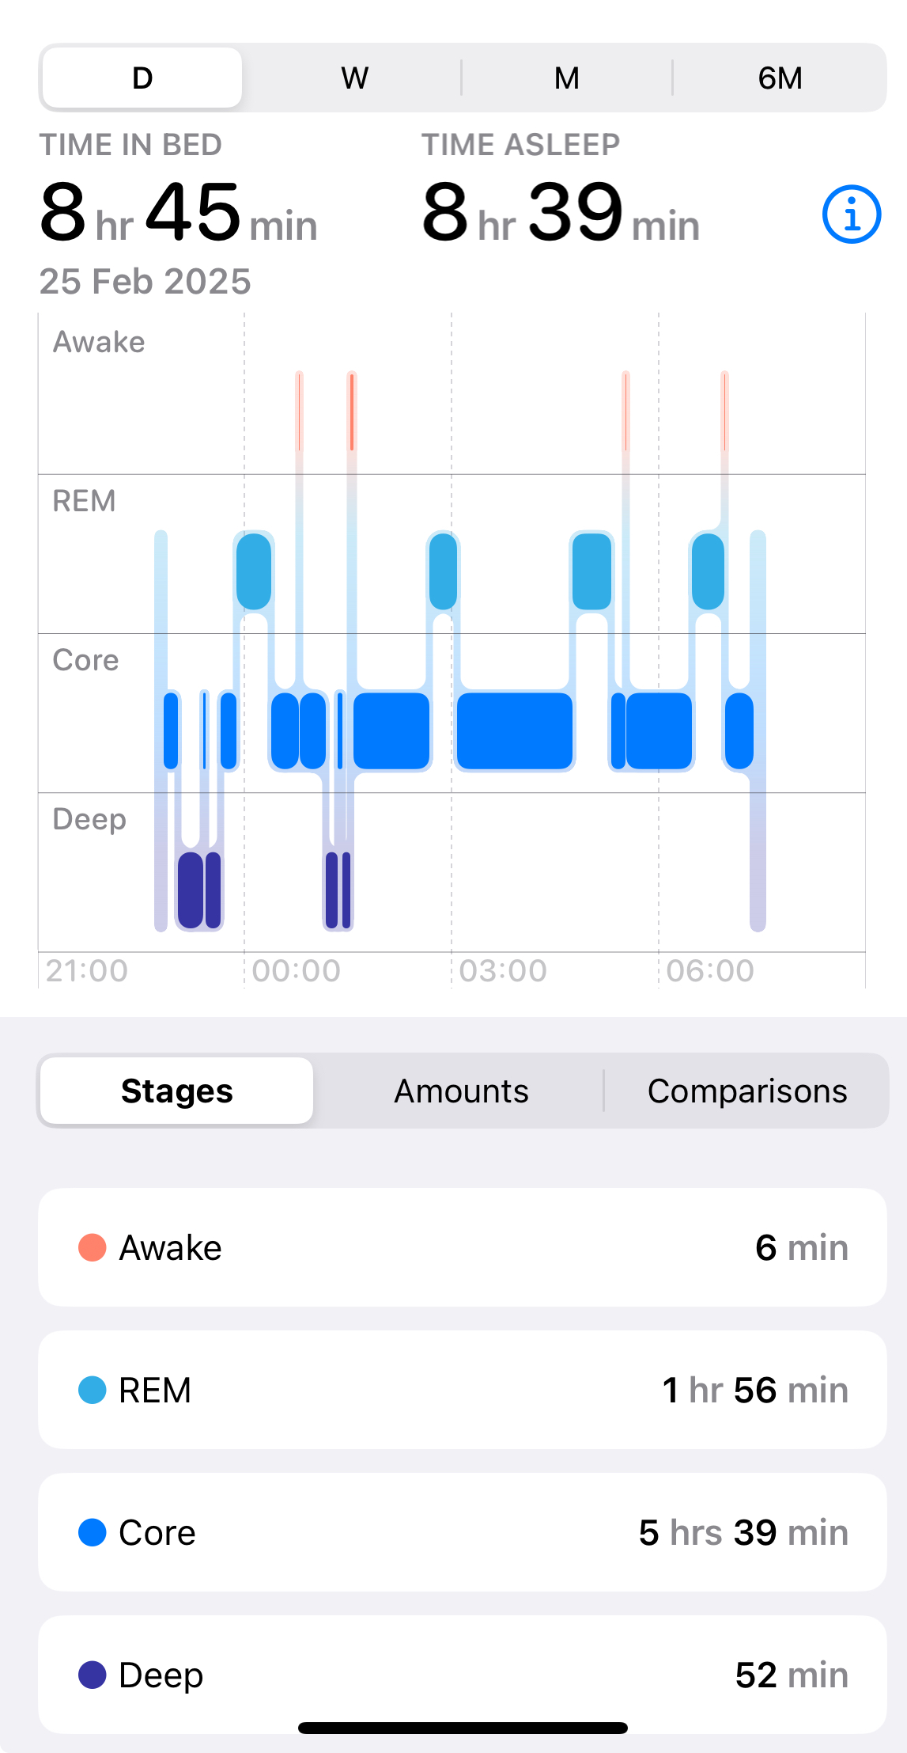907x1753 pixels.
Task: Tap the Time Asleep 8 hr 39 min value
Action: click(560, 212)
